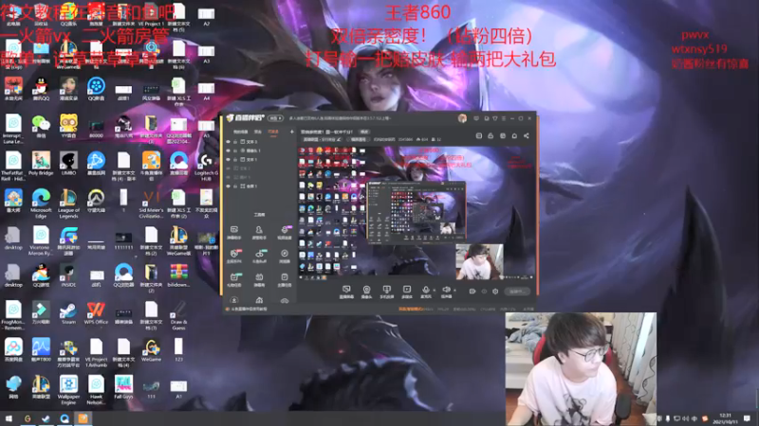Toggle visibility of the 全屏 1 layer
This screenshot has width=759, height=426.
[x=228, y=186]
